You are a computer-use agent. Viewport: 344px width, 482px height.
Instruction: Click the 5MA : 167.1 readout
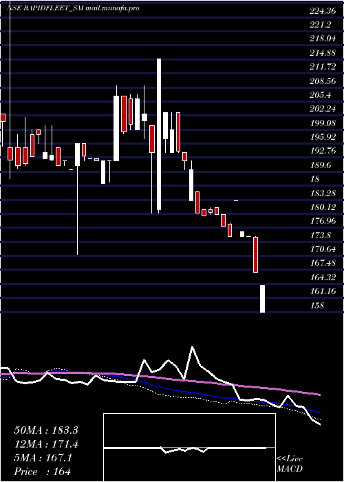[x=43, y=458]
